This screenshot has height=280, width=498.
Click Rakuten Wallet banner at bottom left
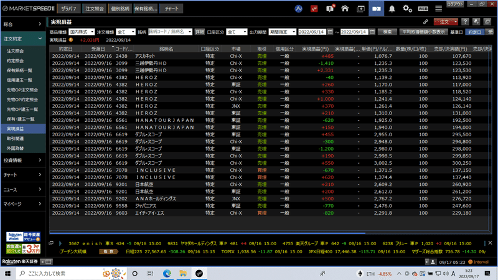tap(23, 237)
